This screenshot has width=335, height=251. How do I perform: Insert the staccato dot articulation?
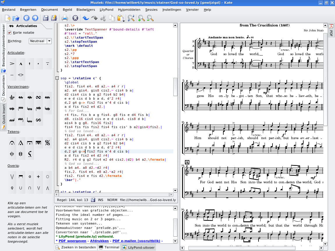pos(38,63)
